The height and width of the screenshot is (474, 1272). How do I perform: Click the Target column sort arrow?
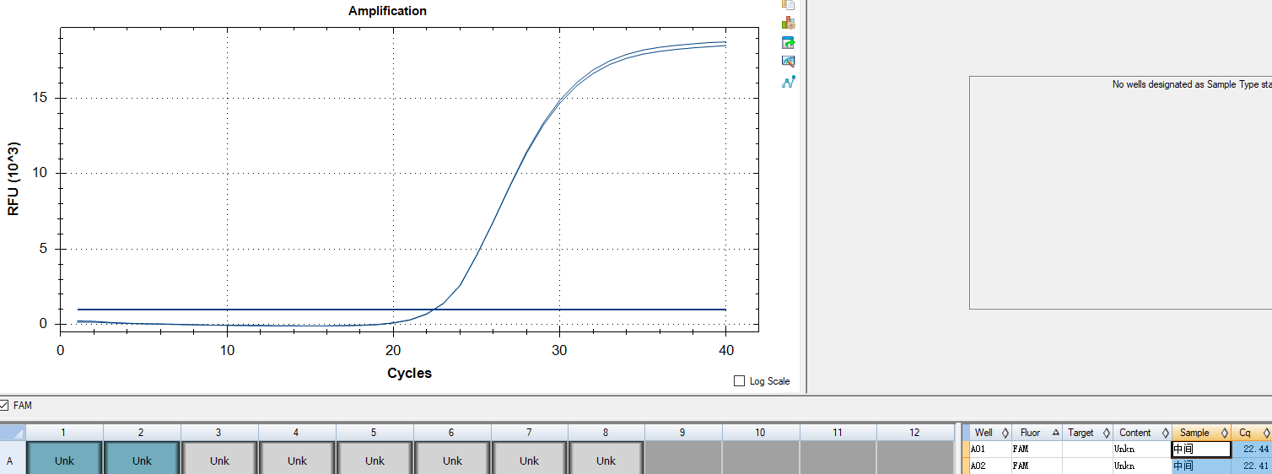pos(1106,433)
